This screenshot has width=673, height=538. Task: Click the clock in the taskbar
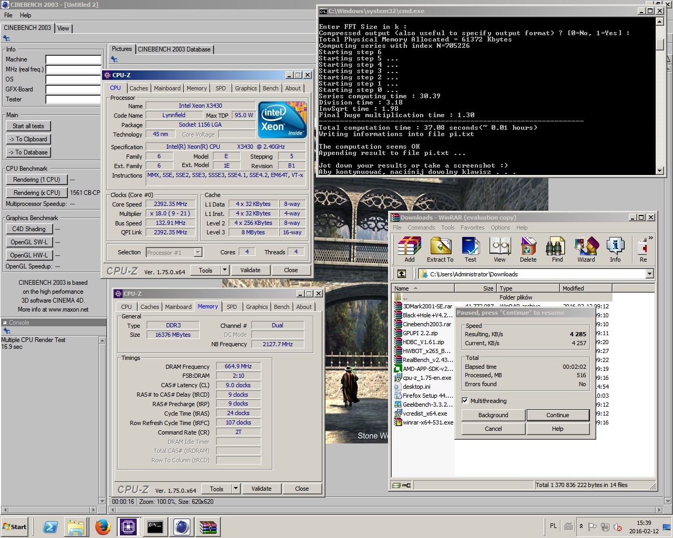click(644, 527)
